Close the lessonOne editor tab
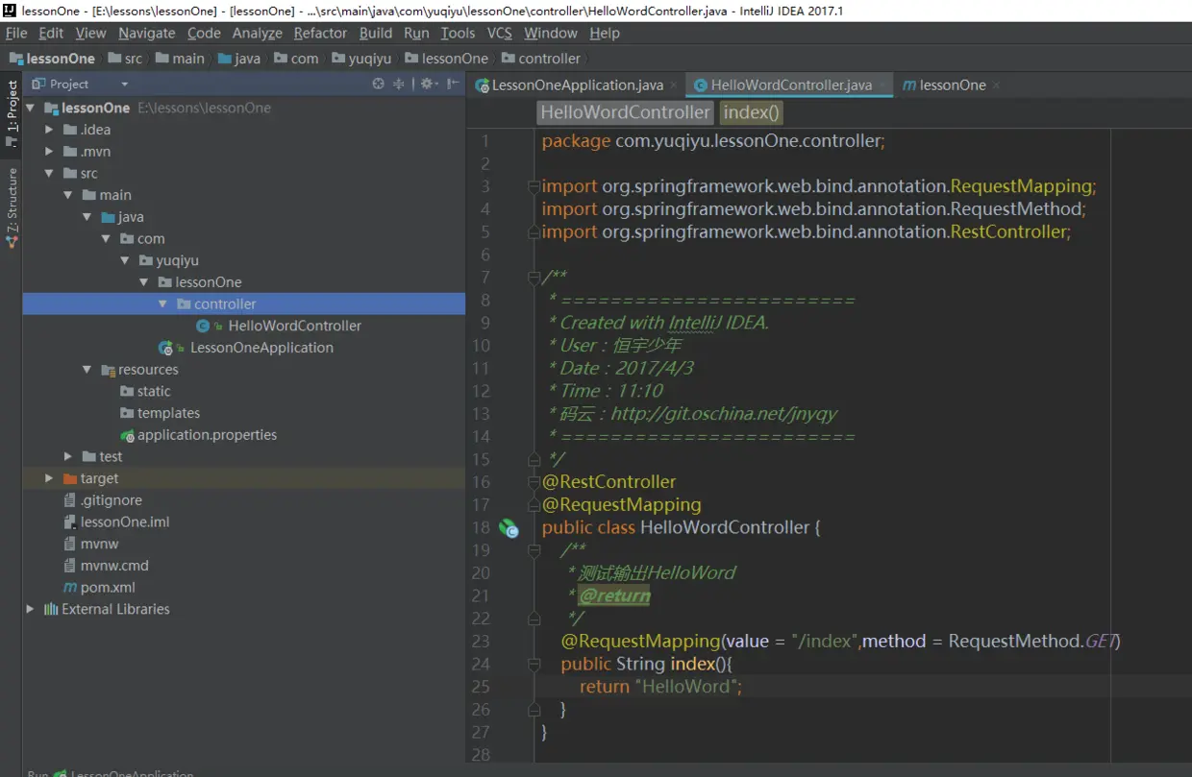 (x=996, y=85)
